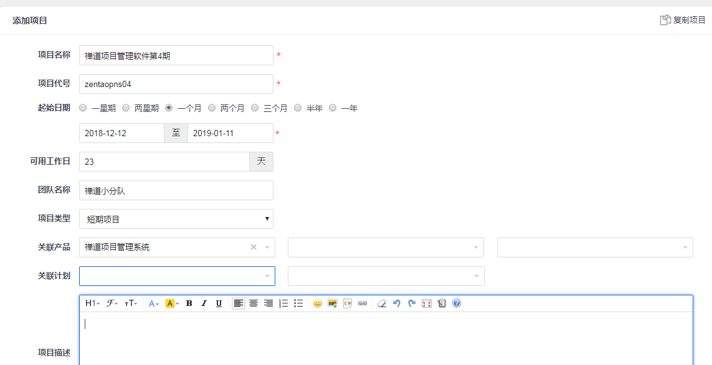Open the heading H1 format dropdown

92,303
